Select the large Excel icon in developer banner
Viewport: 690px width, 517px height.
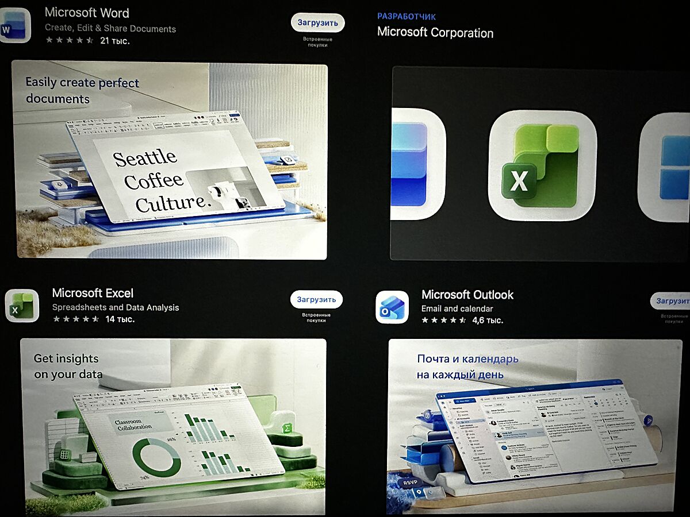(x=542, y=167)
